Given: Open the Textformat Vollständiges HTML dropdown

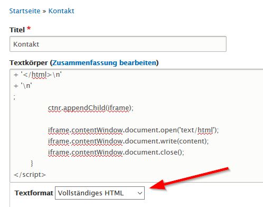Looking at the screenshot, I should [100, 193].
